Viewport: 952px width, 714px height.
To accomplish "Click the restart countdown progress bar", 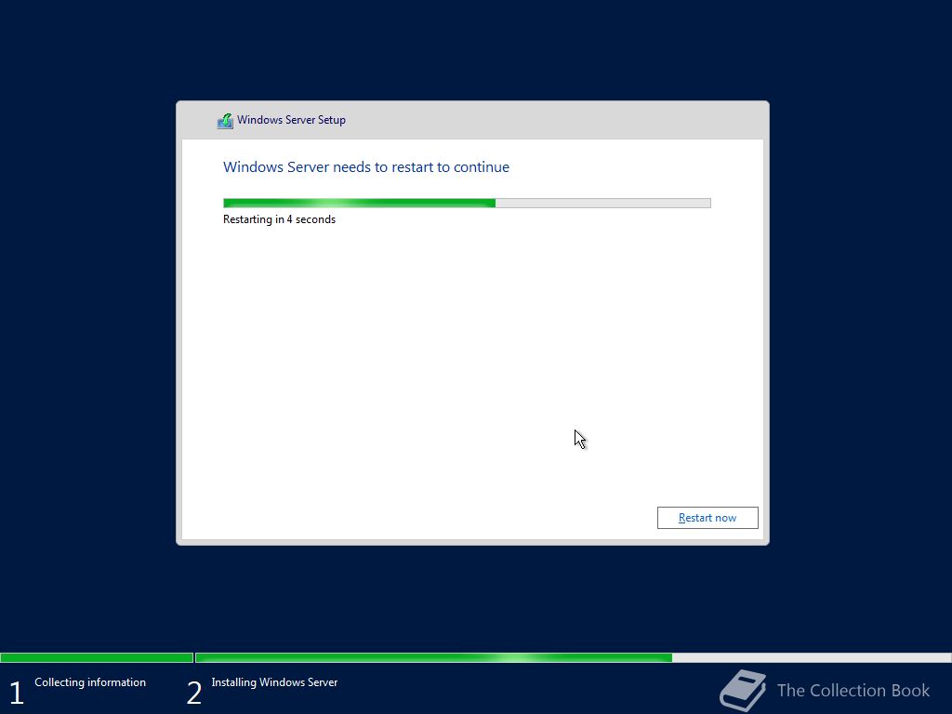I will click(467, 204).
